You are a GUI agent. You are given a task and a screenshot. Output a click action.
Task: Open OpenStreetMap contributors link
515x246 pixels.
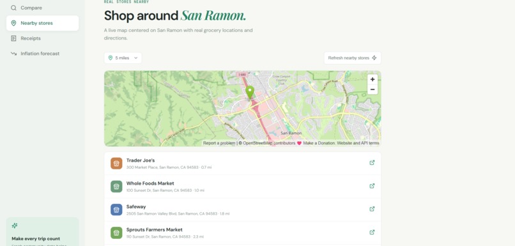click(x=269, y=143)
